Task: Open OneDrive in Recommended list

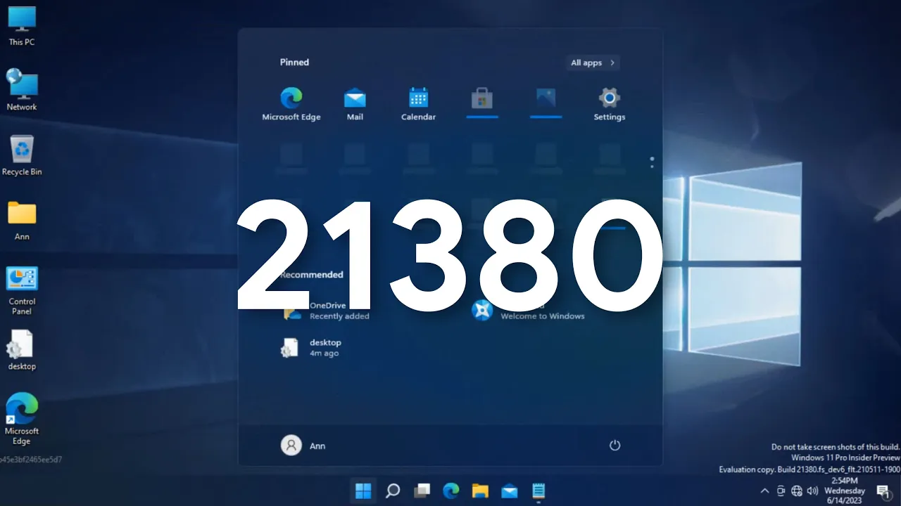Action: pos(325,311)
